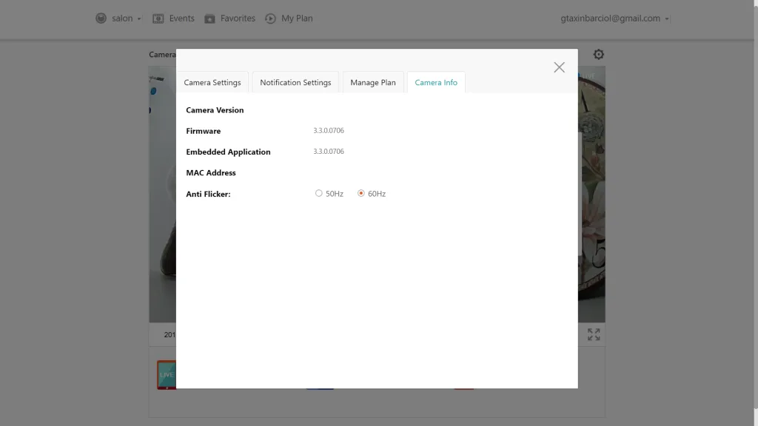Click the fullscreen expand icon
This screenshot has width=758, height=426.
pyautogui.click(x=594, y=334)
